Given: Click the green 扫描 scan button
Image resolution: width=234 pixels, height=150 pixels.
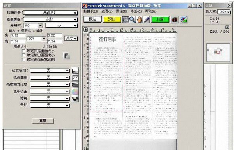Looking at the screenshot, I should coord(160,19).
